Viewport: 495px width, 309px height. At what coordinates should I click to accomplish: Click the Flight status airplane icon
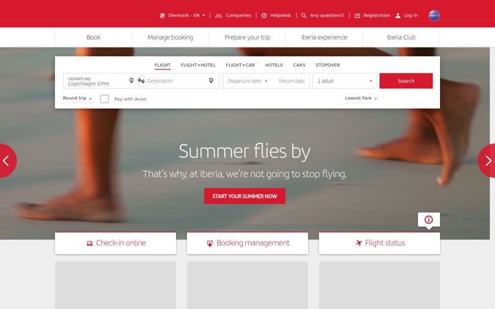tap(359, 243)
